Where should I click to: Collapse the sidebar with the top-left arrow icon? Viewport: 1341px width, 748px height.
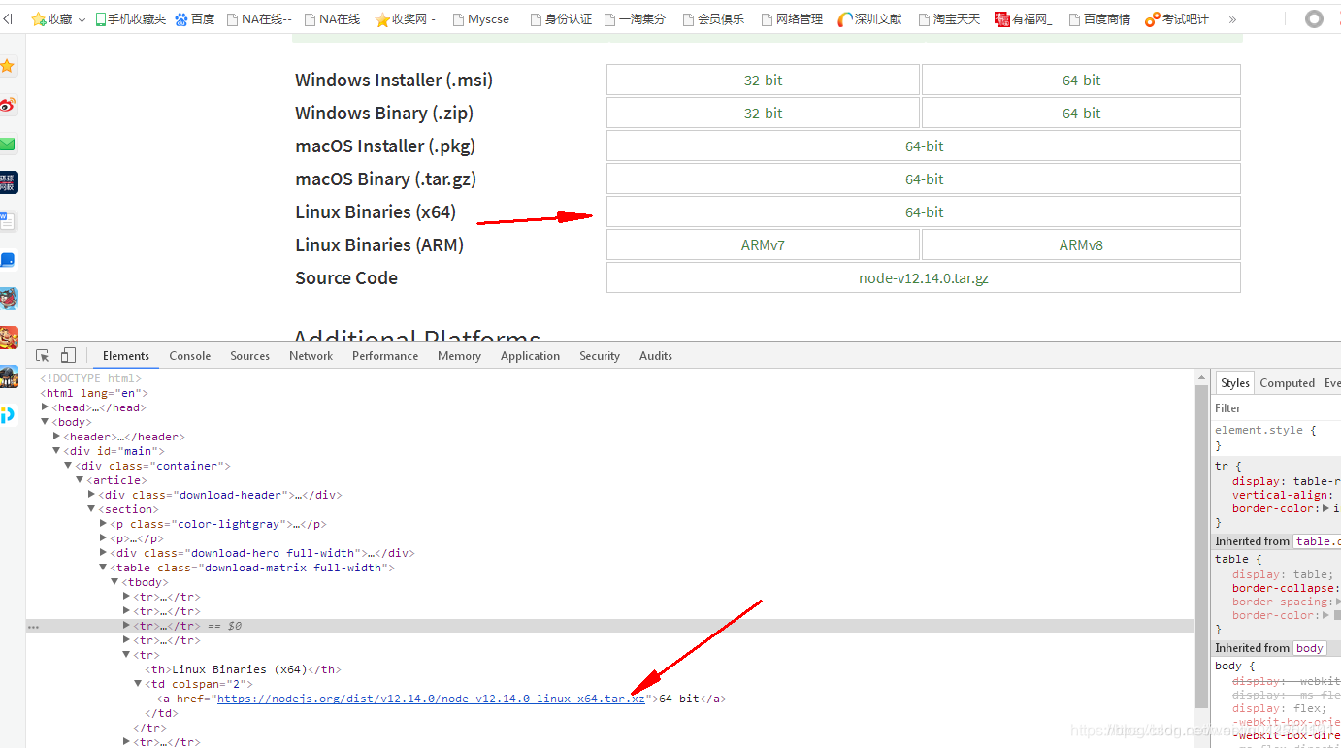7,18
